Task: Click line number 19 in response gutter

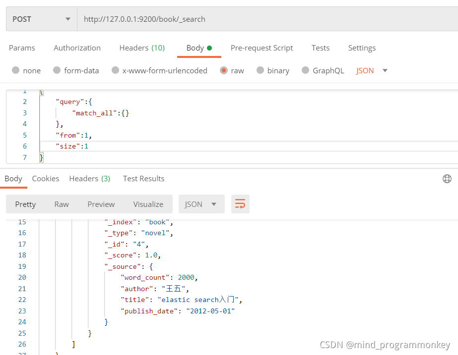Action: pyautogui.click(x=22, y=266)
